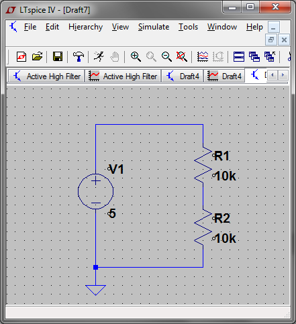Restore the inner document window
The width and height of the screenshot is (296, 324).
(x=271, y=40)
